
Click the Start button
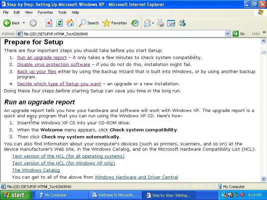[x=16, y=195]
